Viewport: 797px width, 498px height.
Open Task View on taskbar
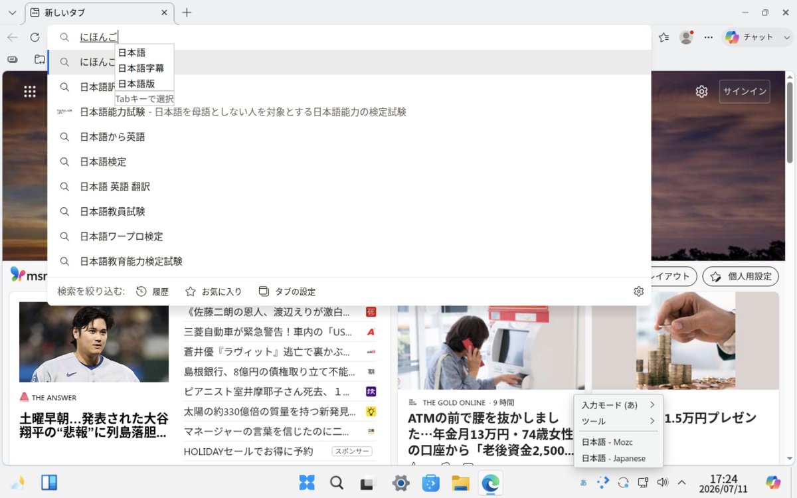tap(368, 483)
